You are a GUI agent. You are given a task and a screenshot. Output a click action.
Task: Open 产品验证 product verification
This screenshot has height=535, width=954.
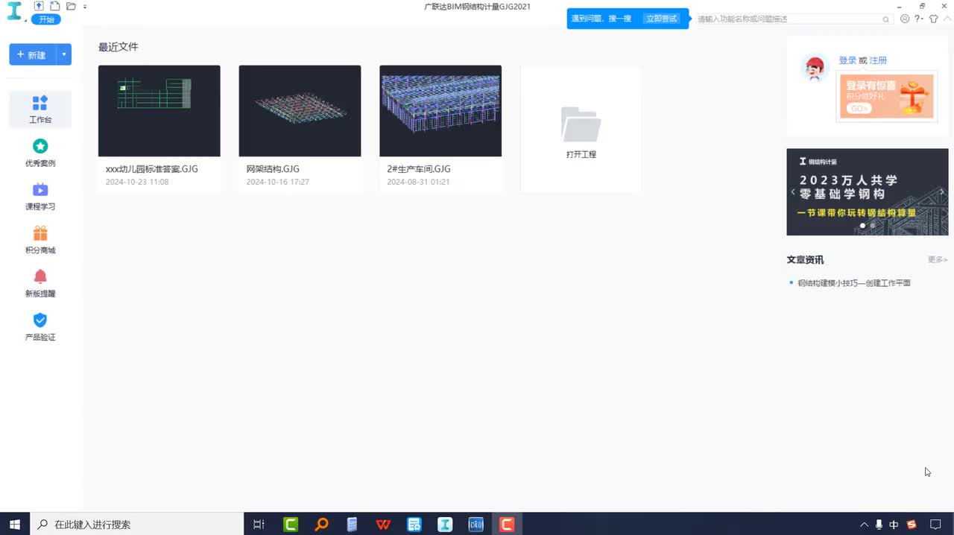(x=40, y=327)
